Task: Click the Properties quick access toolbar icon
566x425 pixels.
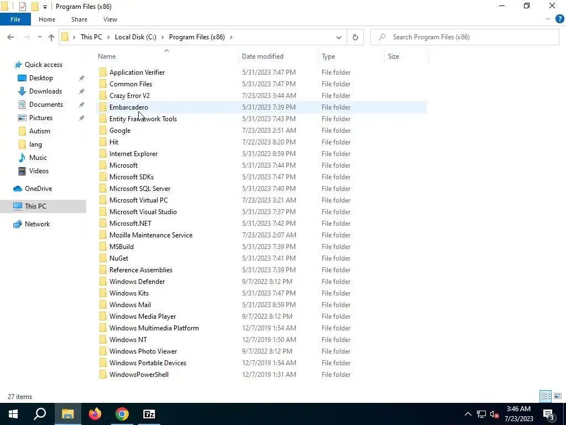Action: coord(22,7)
